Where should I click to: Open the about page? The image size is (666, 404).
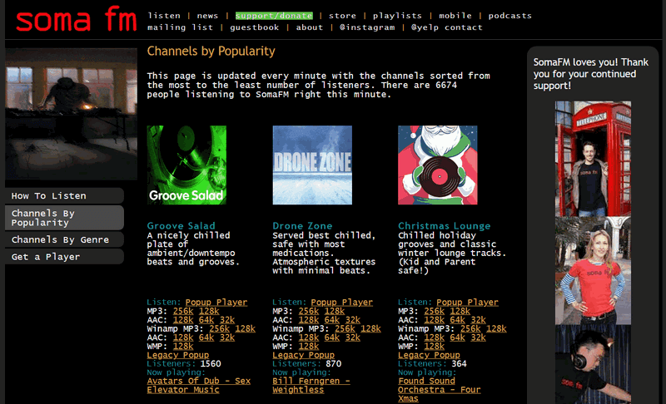[309, 27]
